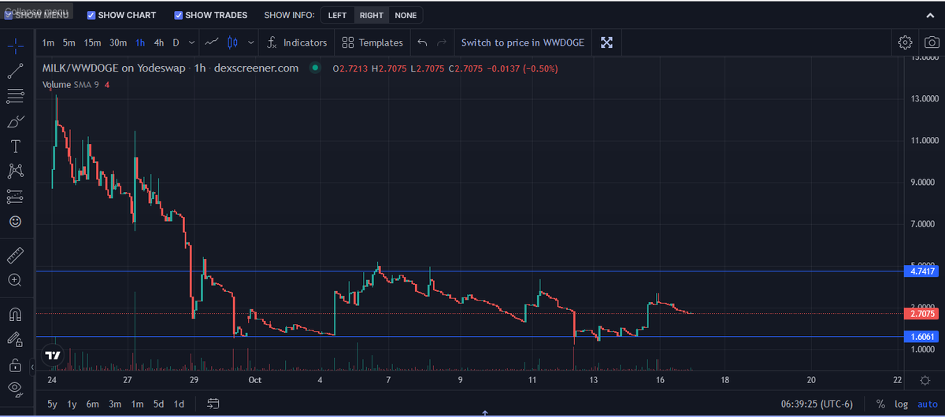
Task: Set date range to 5d
Action: pos(158,404)
